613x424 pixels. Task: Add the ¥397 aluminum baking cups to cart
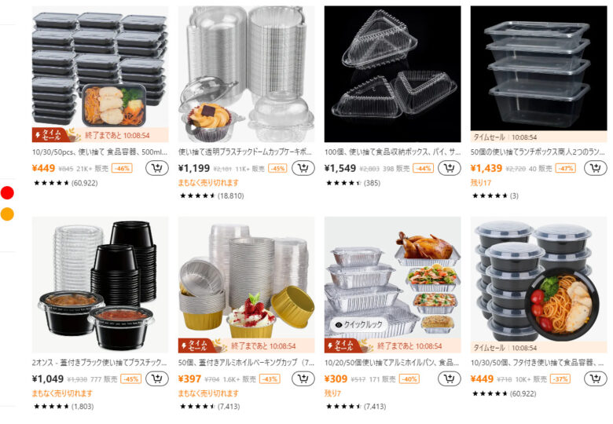(303, 378)
